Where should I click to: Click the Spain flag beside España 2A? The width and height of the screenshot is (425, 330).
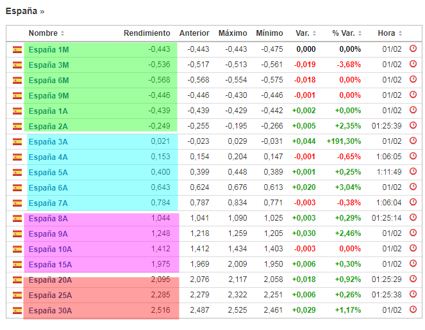pyautogui.click(x=17, y=126)
